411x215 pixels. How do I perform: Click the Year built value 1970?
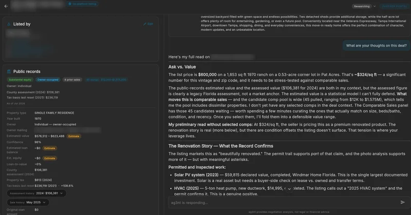click(38, 119)
